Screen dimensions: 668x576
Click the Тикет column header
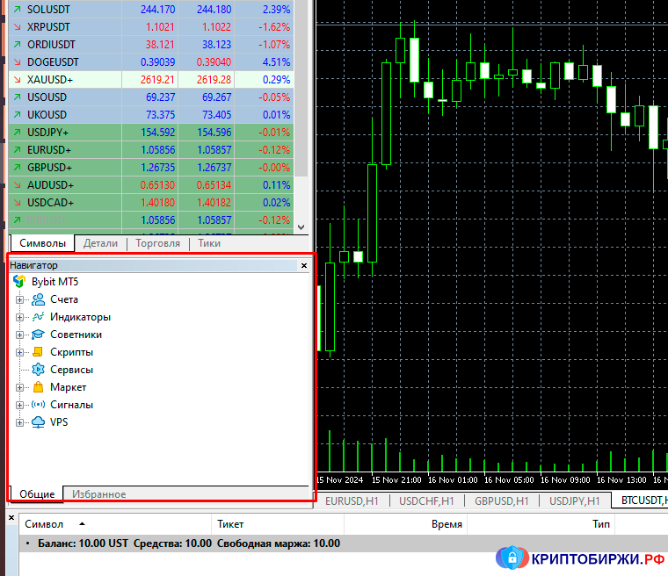point(278,524)
